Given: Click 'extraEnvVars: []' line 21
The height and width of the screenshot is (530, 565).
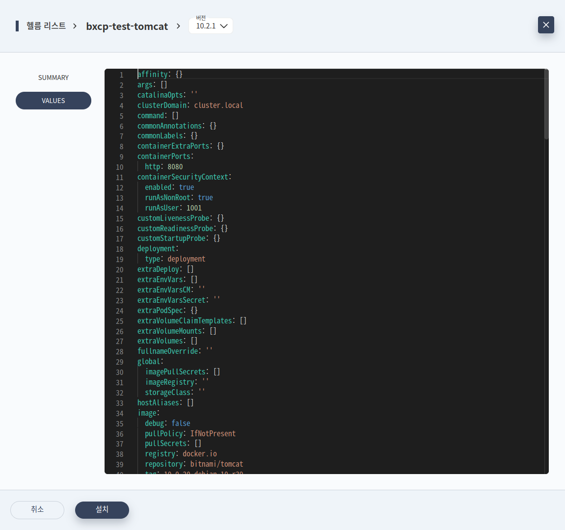Looking at the screenshot, I should (167, 280).
